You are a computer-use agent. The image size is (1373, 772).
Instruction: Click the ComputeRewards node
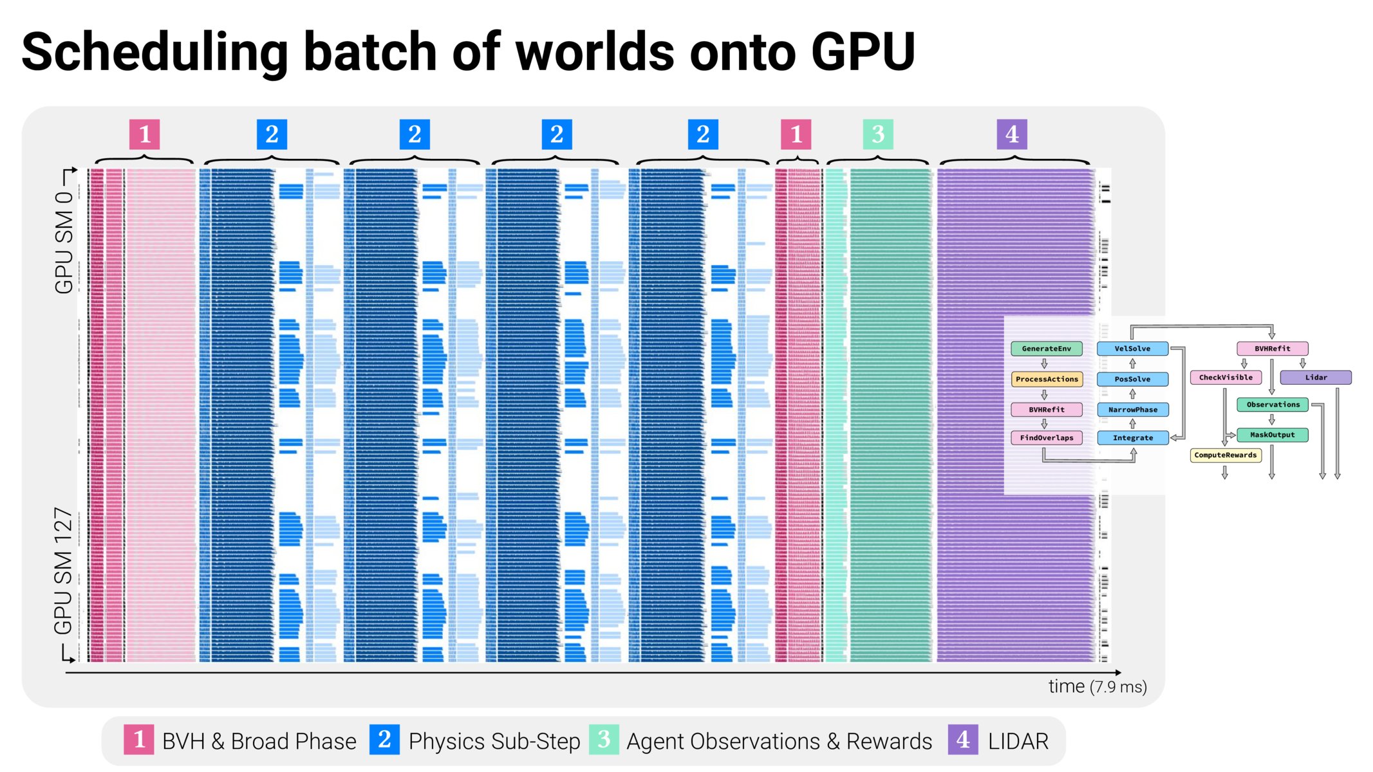(x=1225, y=455)
